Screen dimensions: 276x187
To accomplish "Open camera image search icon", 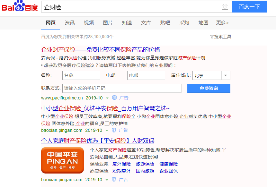I will tap(225, 7).
